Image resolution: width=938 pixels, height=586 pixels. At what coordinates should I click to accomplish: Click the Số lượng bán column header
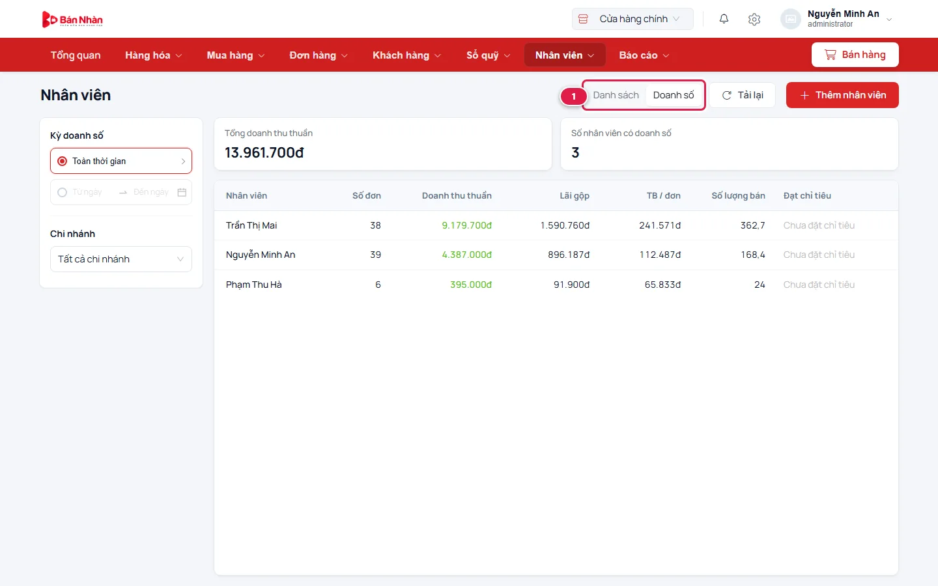pos(739,195)
